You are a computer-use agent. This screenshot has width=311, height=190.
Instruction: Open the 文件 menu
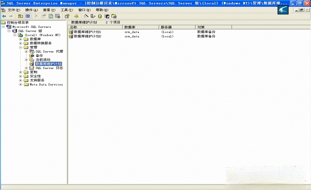(x=14, y=10)
